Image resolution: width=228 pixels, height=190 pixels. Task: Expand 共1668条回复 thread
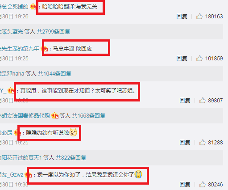89,116
